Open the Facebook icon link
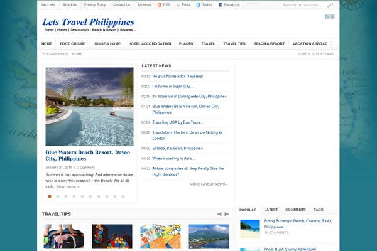The image size is (377, 251). (x=221, y=5)
